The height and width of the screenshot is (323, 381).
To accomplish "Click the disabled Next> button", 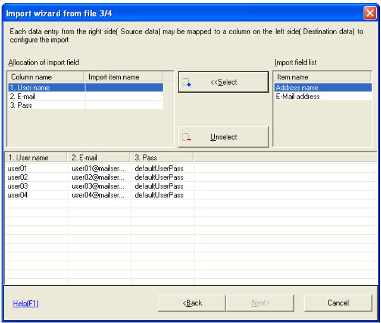I will (x=260, y=303).
